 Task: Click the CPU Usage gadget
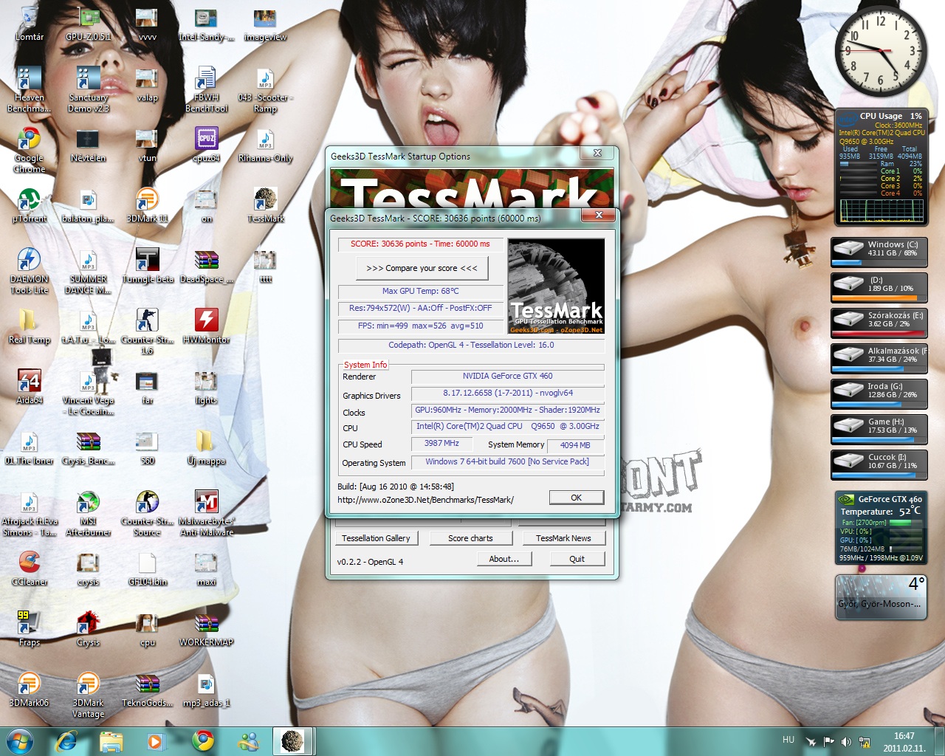881,167
